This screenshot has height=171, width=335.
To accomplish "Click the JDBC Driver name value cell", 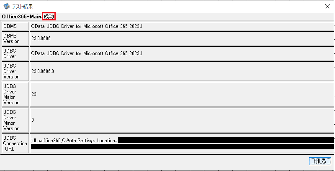I will (182, 53).
